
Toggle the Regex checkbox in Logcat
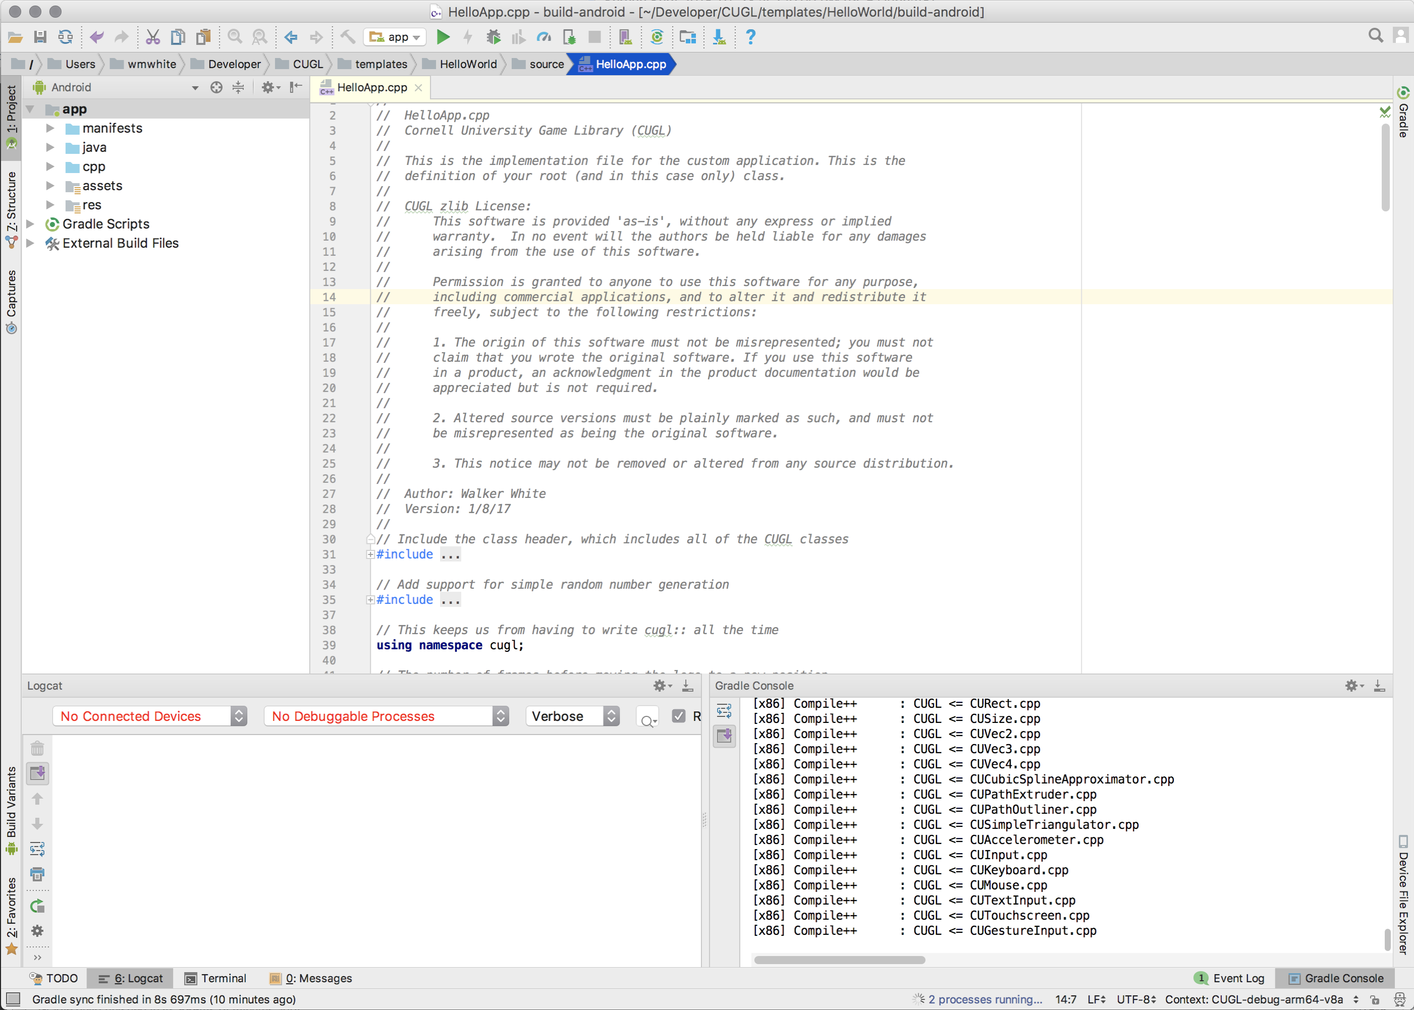click(x=679, y=716)
